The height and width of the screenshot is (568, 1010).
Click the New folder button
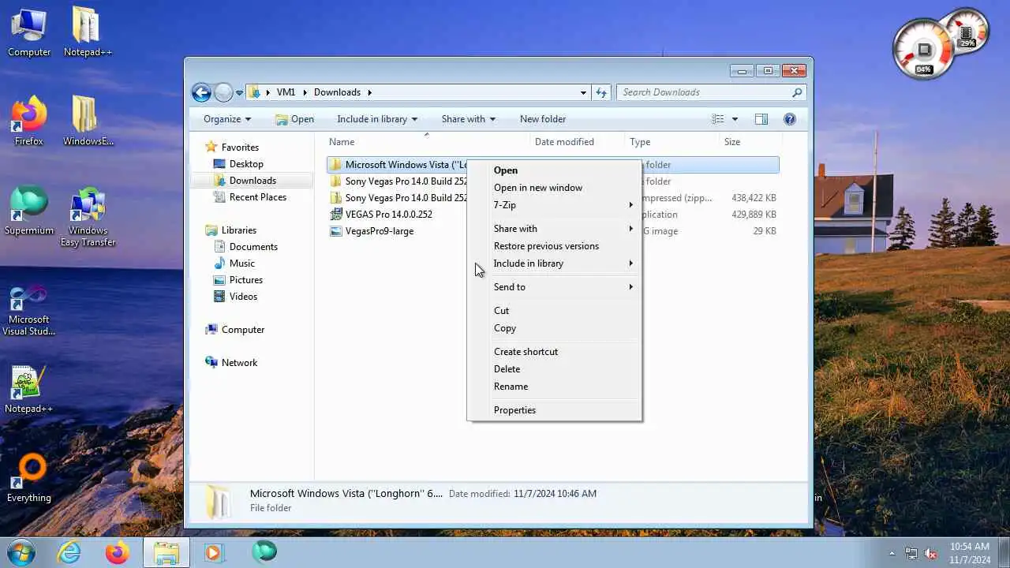543,119
